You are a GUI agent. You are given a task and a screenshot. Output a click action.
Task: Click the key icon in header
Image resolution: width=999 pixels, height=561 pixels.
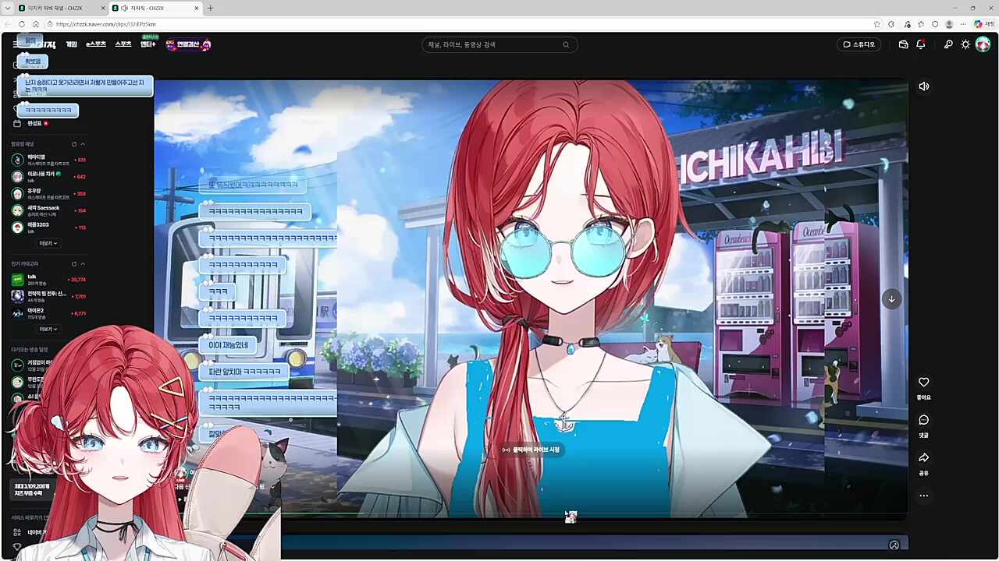948,44
